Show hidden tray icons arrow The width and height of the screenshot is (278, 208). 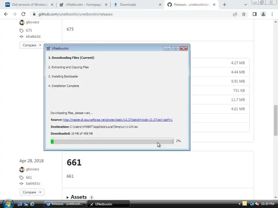(x=239, y=204)
